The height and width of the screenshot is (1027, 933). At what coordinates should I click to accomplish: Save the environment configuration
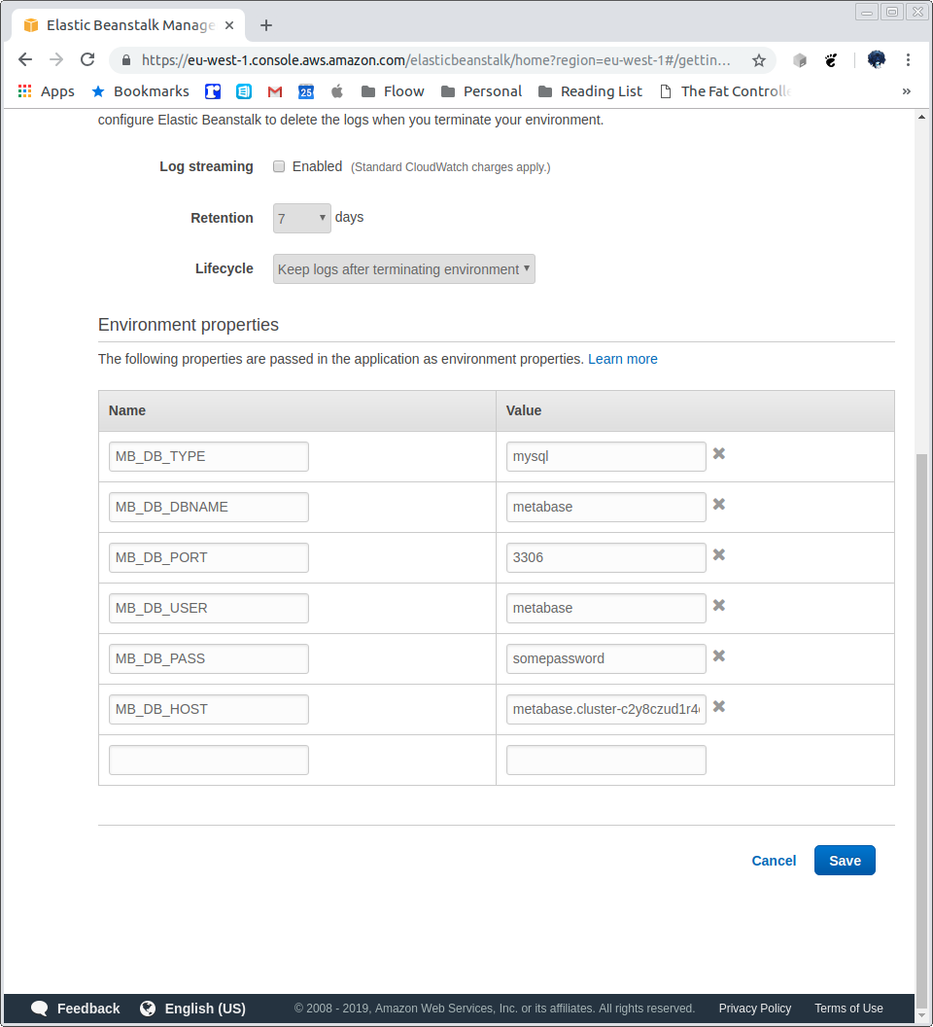845,861
